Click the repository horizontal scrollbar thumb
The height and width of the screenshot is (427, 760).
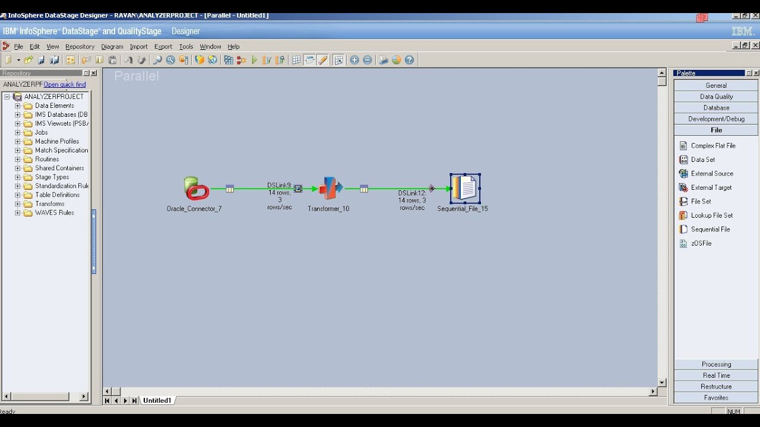click(39, 396)
